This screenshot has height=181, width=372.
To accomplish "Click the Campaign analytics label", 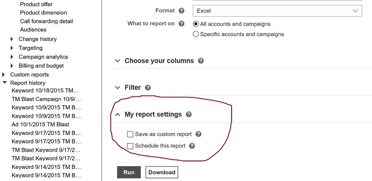I will pos(43,57).
